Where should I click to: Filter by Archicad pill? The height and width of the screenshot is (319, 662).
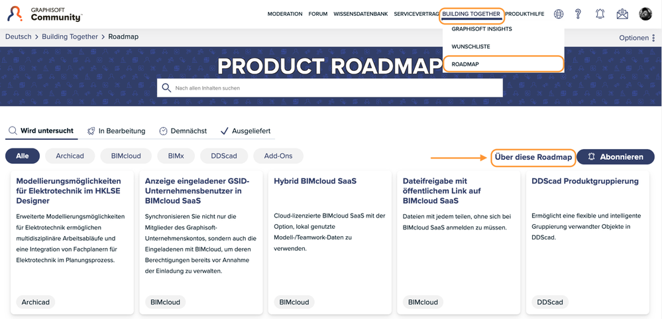pyautogui.click(x=70, y=156)
